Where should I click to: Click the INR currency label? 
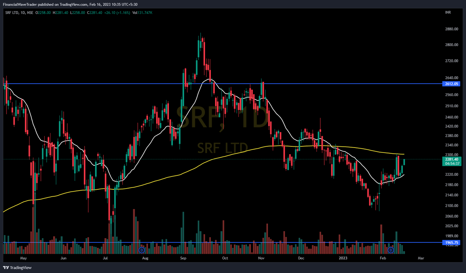pyautogui.click(x=448, y=13)
